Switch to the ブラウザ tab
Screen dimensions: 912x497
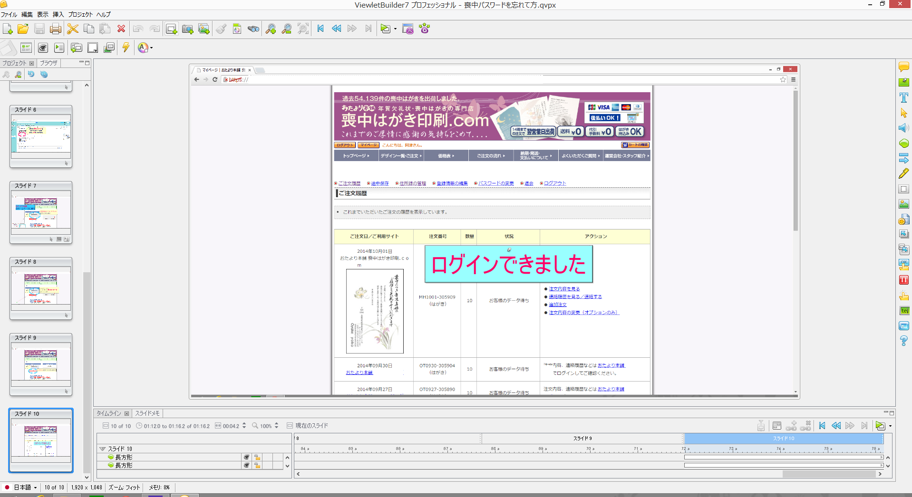(49, 63)
